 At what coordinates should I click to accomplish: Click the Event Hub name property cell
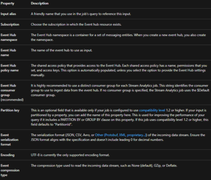[x=8, y=53]
